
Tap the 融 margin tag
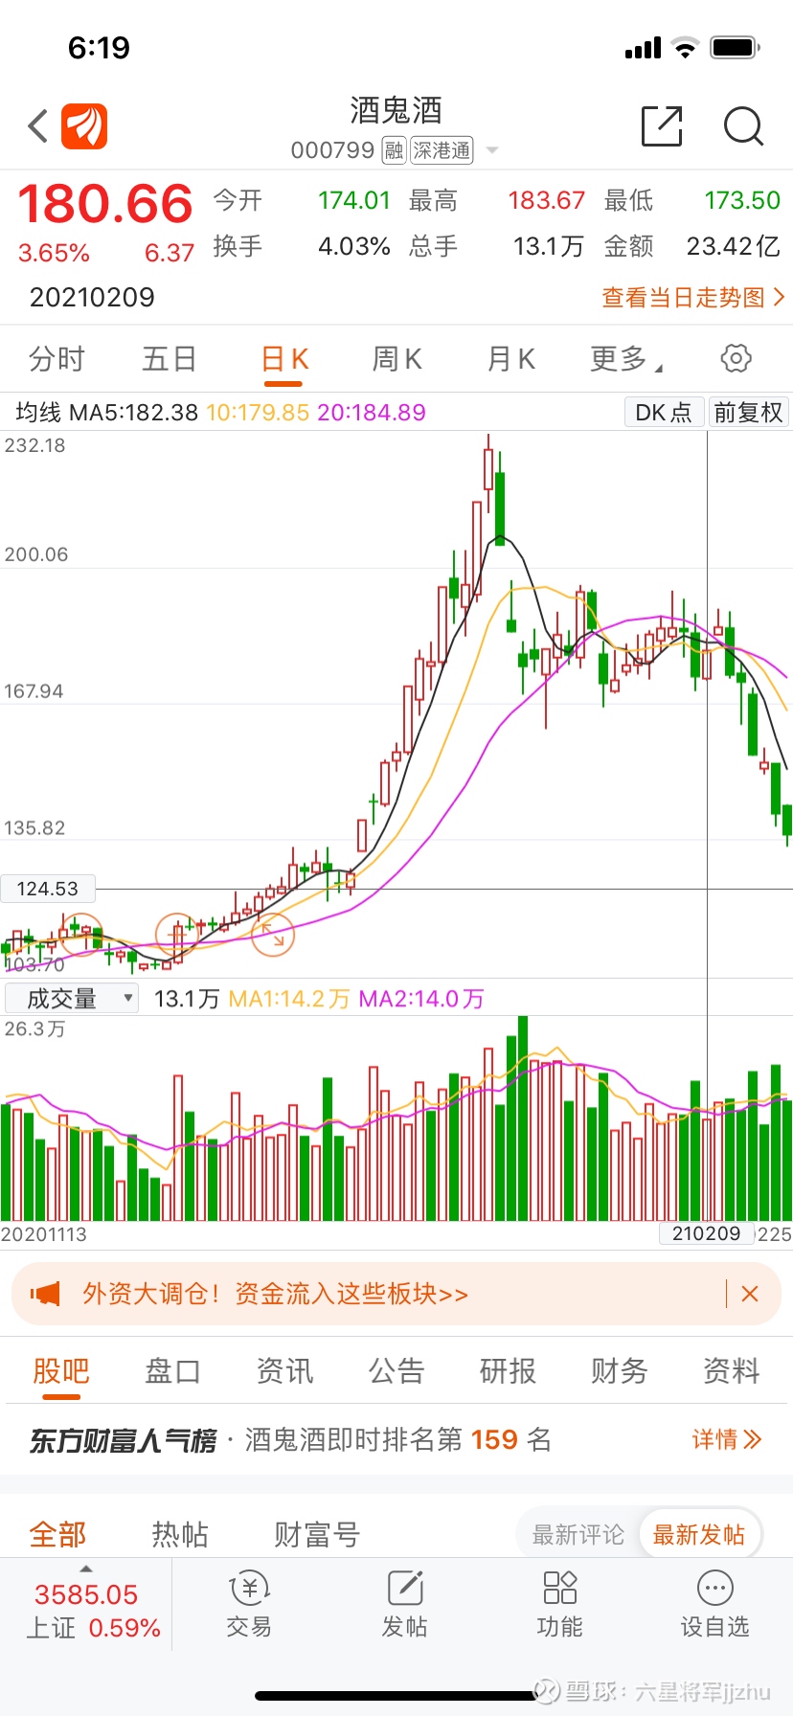[394, 150]
